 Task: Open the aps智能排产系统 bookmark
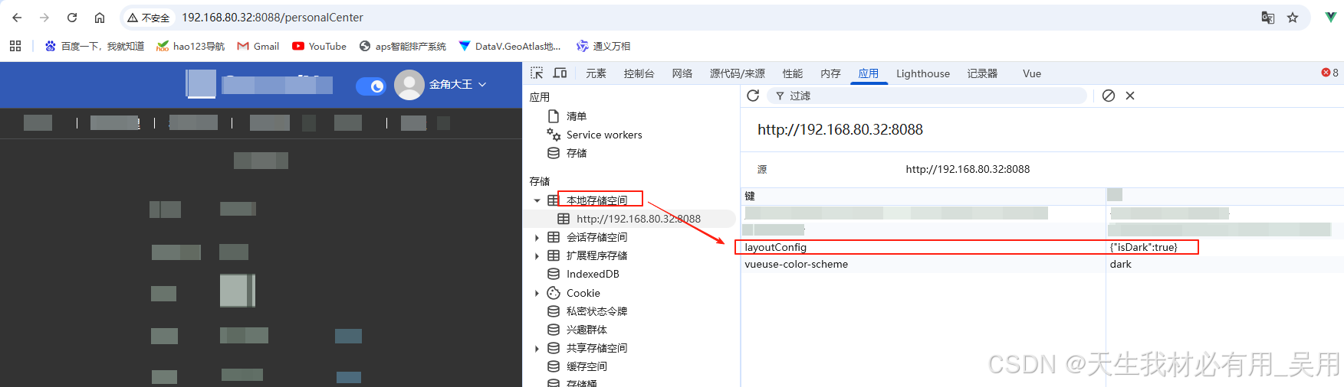[x=403, y=46]
